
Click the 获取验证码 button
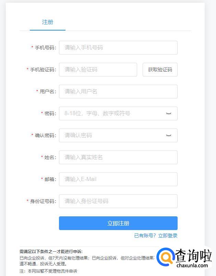160,70
